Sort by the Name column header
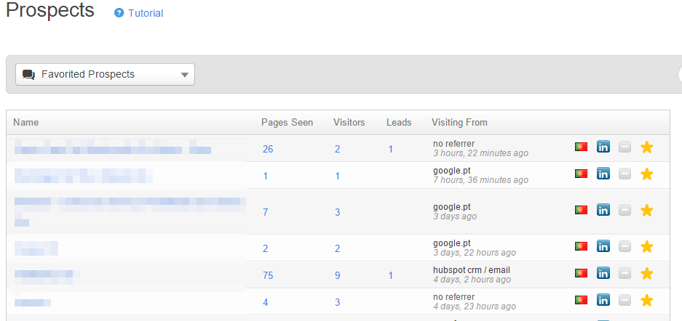 [26, 123]
